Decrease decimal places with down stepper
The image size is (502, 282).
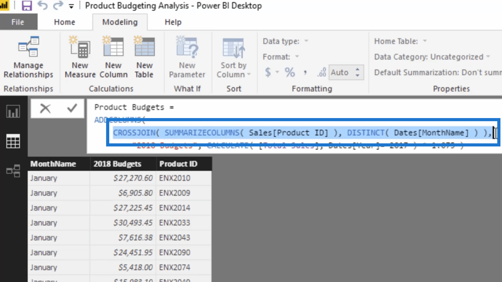pyautogui.click(x=357, y=76)
